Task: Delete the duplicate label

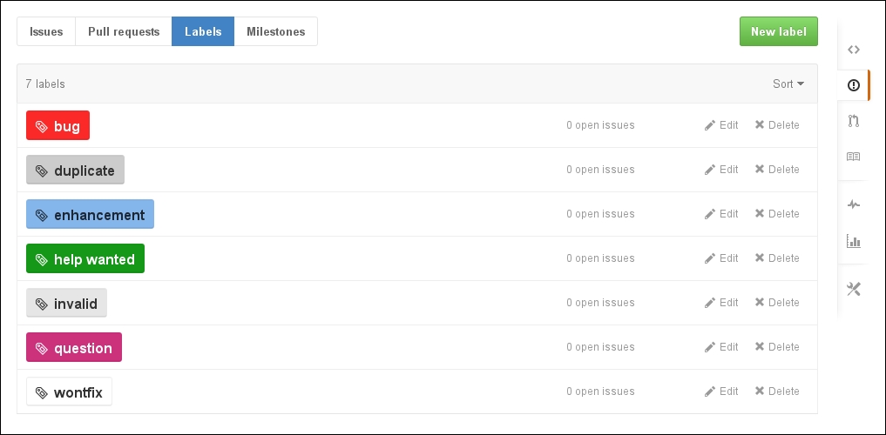Action: 777,170
